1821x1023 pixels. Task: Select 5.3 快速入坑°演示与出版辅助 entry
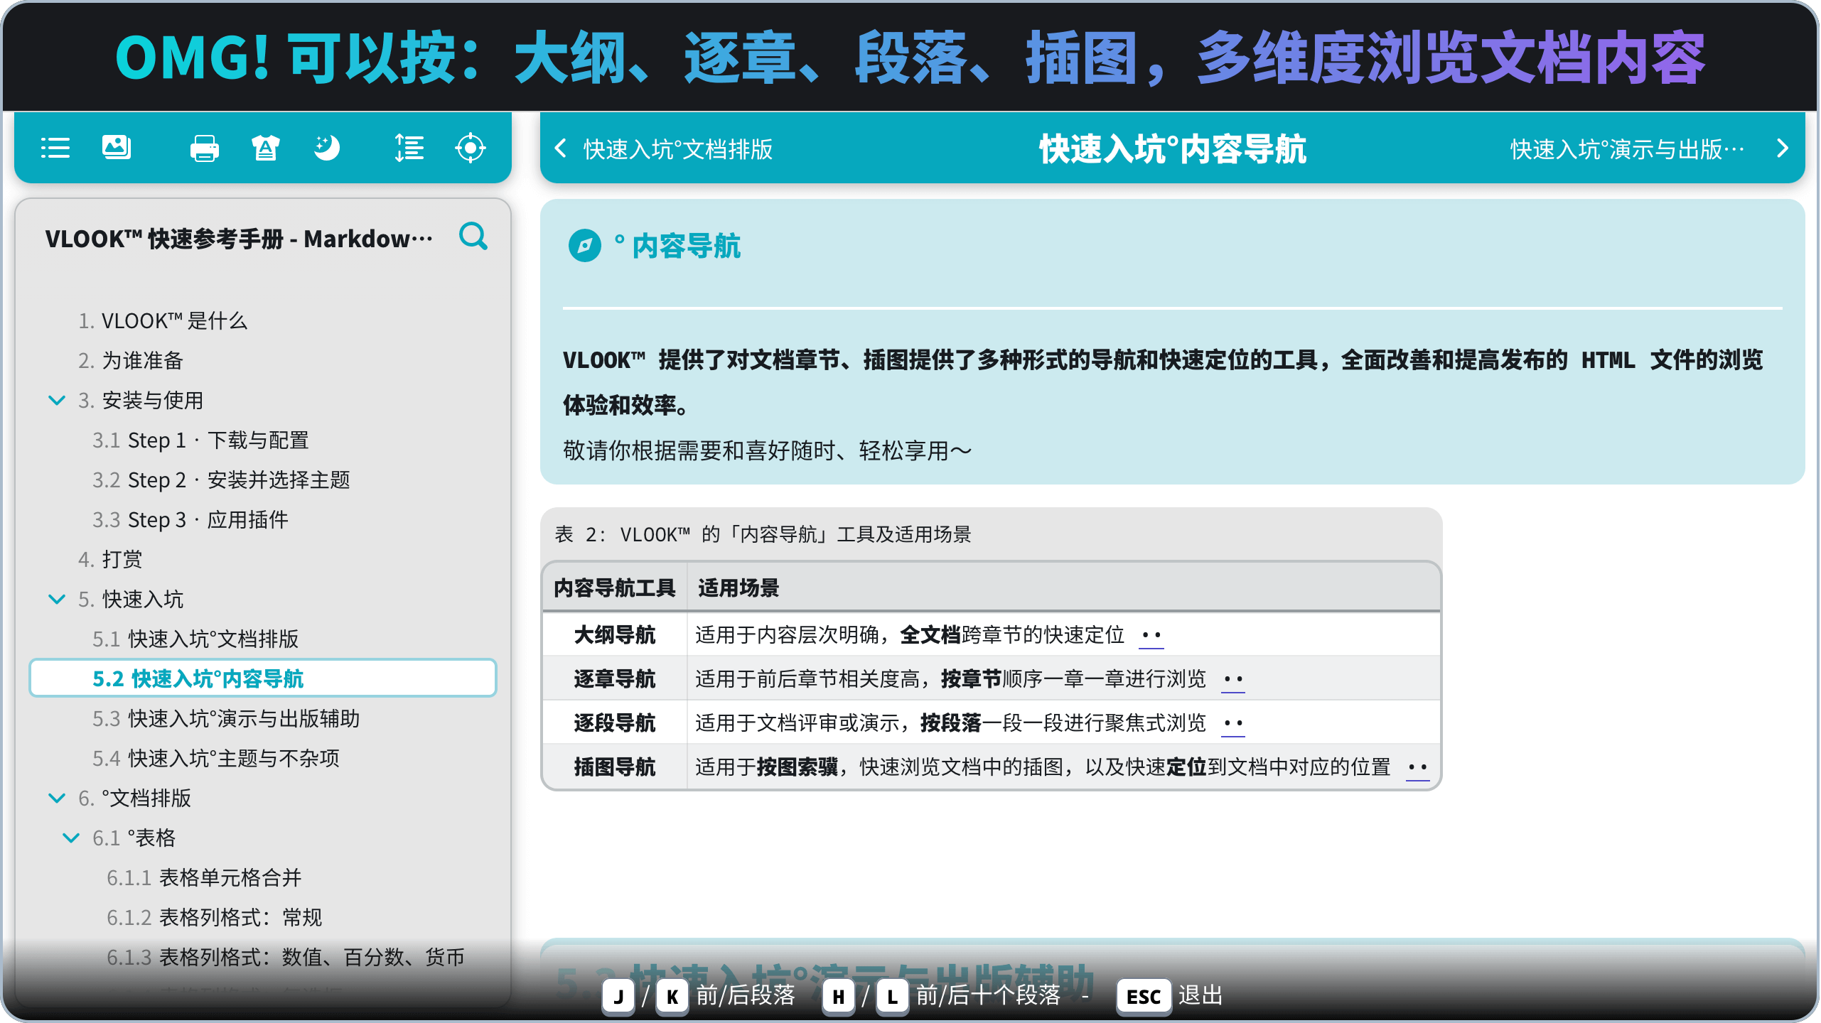(226, 718)
